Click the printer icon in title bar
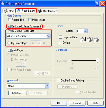The height and width of the screenshot is (108, 106). pos(3,4)
